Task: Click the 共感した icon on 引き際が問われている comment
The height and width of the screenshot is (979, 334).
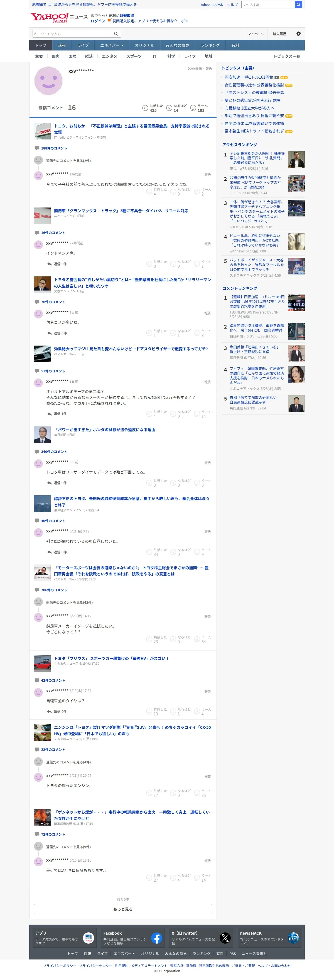Action: 149,552
